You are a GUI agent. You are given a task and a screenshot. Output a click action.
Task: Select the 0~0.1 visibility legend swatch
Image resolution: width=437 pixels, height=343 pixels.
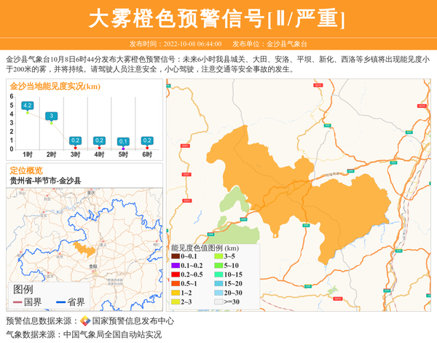click(175, 257)
